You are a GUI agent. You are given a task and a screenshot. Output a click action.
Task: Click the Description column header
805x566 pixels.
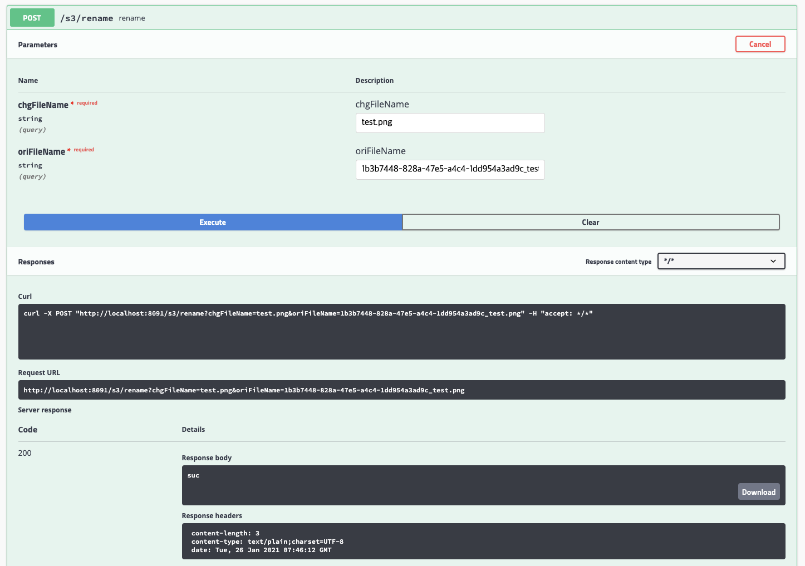(374, 81)
